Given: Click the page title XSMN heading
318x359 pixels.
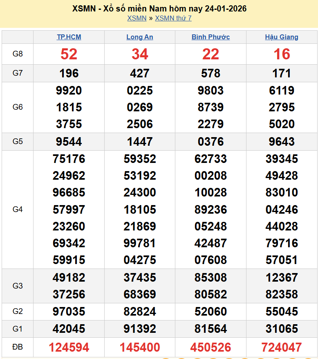Looking at the screenshot, I should pyautogui.click(x=159, y=9).
